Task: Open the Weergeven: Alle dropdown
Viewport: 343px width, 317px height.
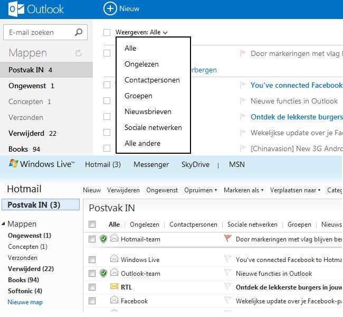Action: coord(141,32)
